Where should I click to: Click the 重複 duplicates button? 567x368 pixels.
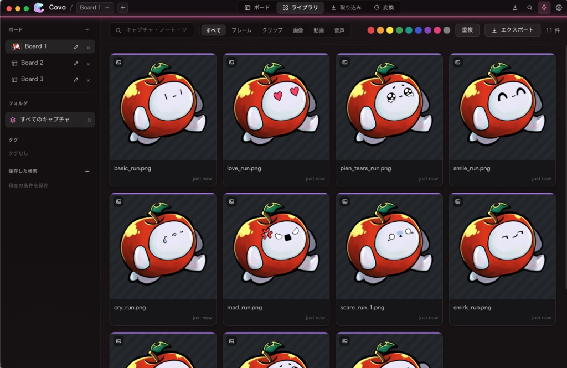[467, 30]
